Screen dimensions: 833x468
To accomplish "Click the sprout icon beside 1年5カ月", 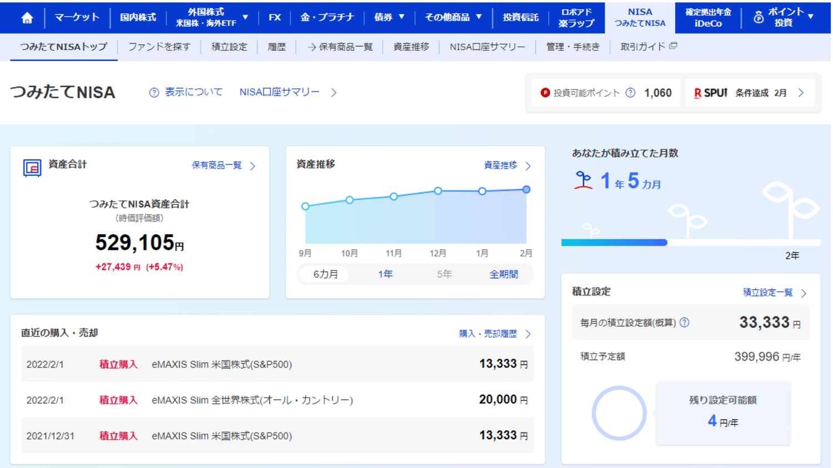I will (583, 180).
